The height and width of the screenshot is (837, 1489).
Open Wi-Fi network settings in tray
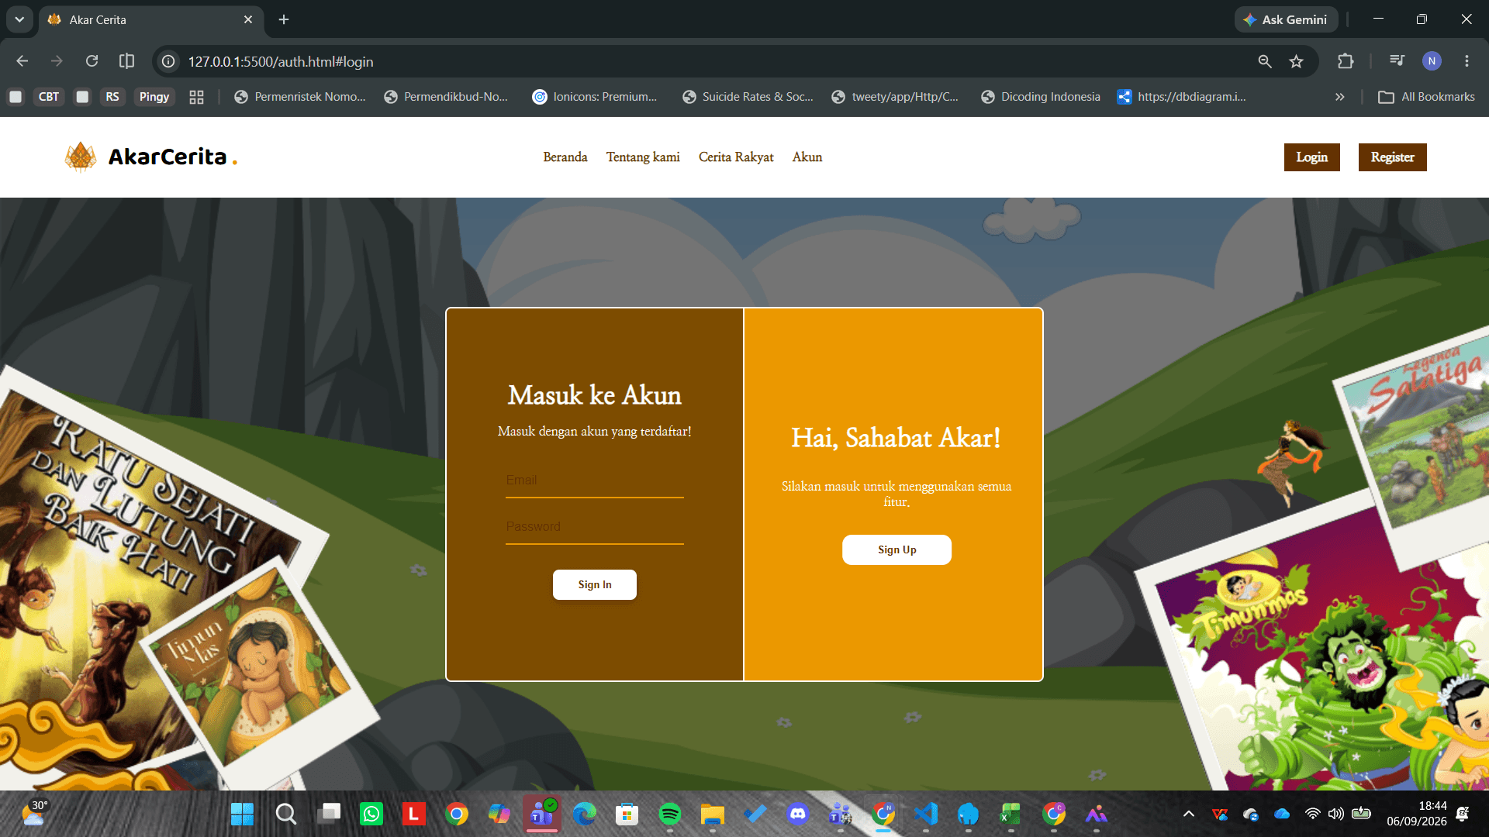click(1312, 814)
